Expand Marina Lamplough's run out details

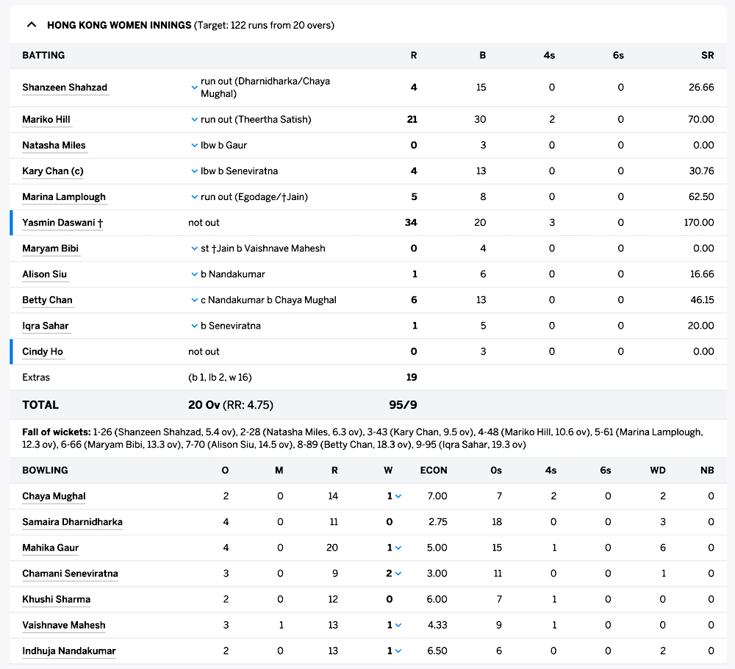pyautogui.click(x=193, y=196)
